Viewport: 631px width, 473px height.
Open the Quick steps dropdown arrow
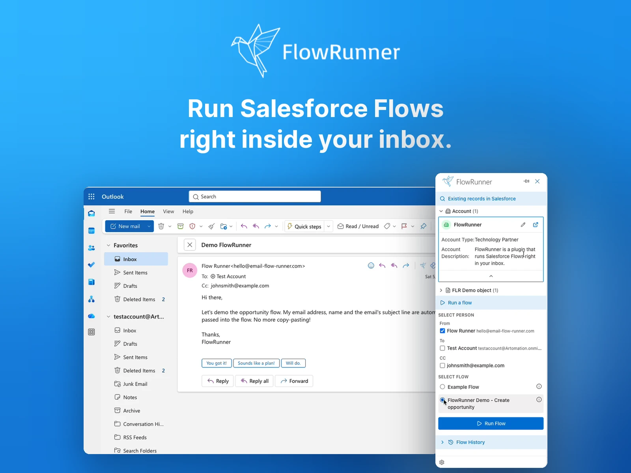(x=329, y=226)
